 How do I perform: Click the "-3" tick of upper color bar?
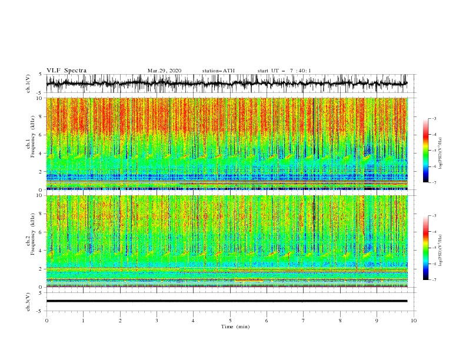click(434, 119)
